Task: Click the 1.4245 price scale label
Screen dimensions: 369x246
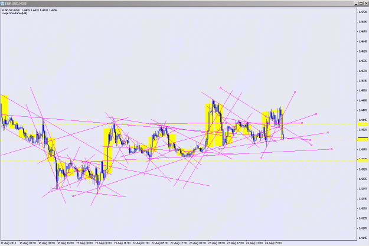Action: pos(363,199)
